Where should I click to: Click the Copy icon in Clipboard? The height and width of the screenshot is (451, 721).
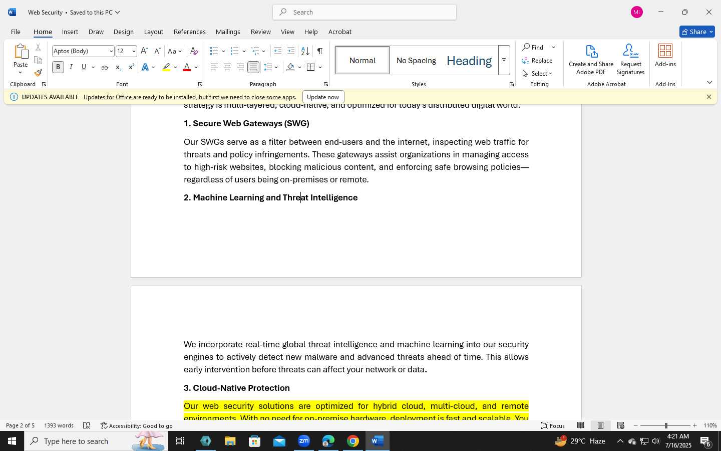(x=38, y=60)
